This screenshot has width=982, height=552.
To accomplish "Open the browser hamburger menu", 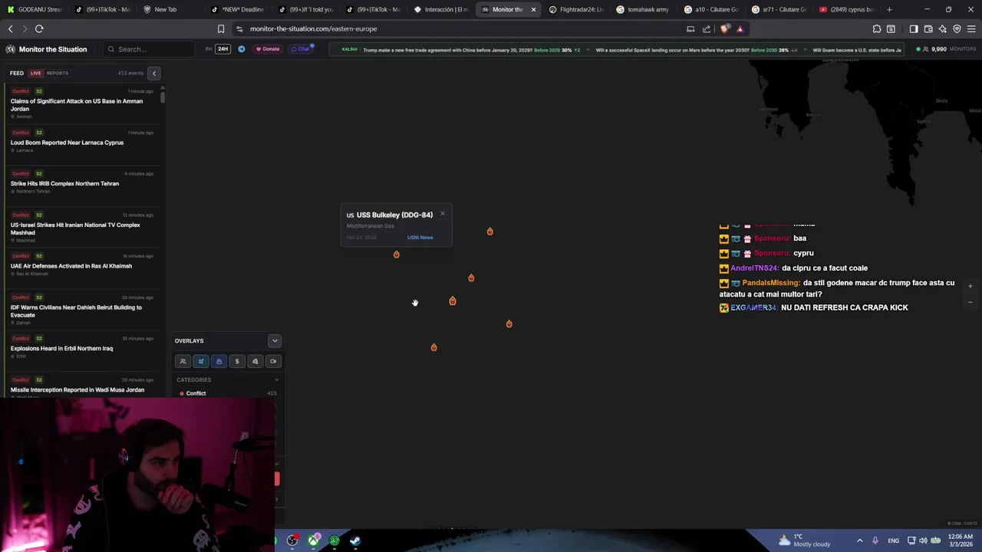I will [971, 29].
